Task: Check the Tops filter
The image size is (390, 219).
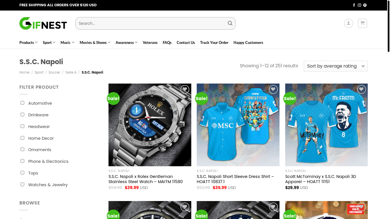Action: (x=22, y=173)
